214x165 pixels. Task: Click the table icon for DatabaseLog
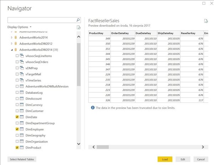(22, 92)
